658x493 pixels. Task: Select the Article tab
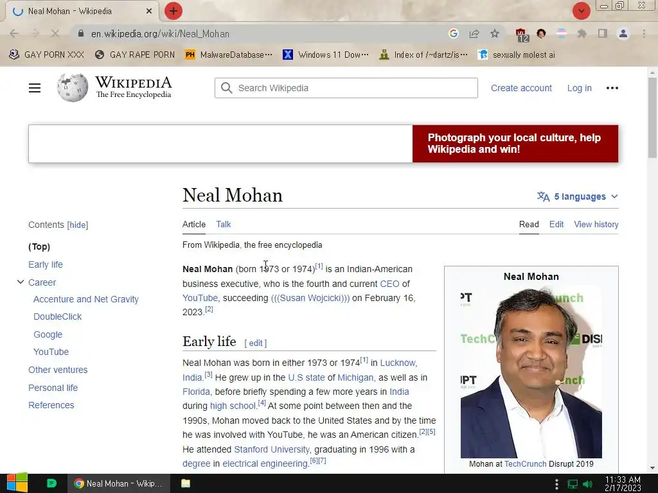[x=194, y=224]
